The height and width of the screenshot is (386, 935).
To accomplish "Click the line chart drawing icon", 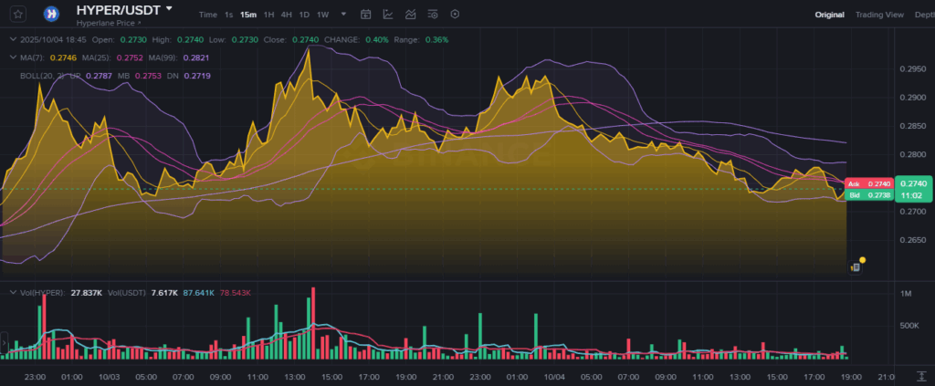I will [x=388, y=15].
